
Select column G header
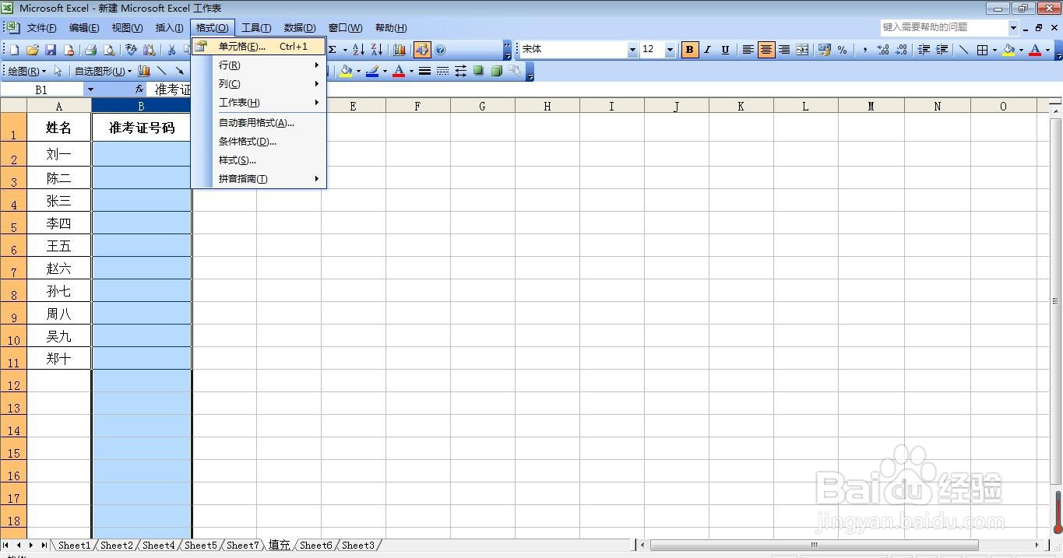(482, 107)
